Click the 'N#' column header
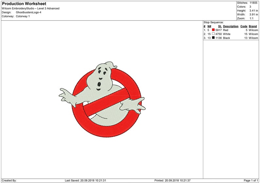 pyautogui.click(x=209, y=27)
